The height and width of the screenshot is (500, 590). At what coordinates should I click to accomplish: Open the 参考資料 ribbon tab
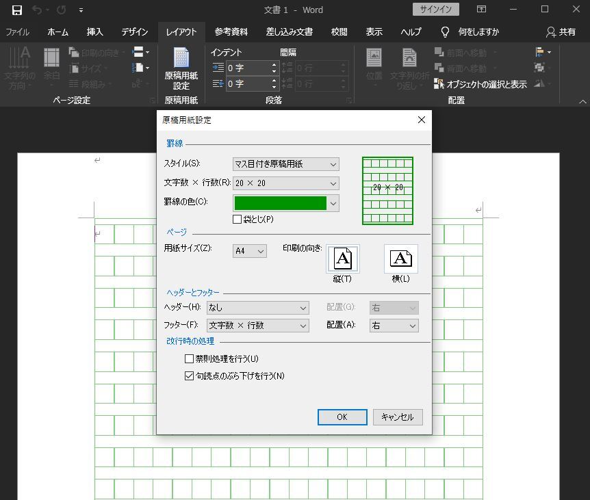pos(231,31)
